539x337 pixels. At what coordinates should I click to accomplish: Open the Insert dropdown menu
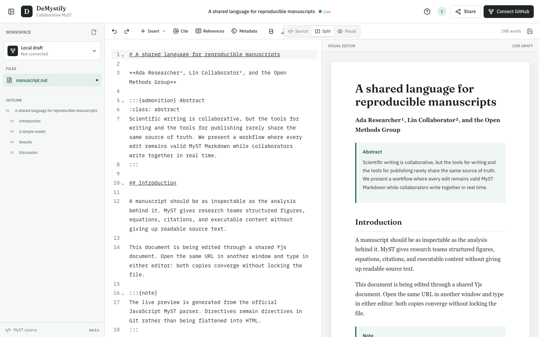pos(153,31)
